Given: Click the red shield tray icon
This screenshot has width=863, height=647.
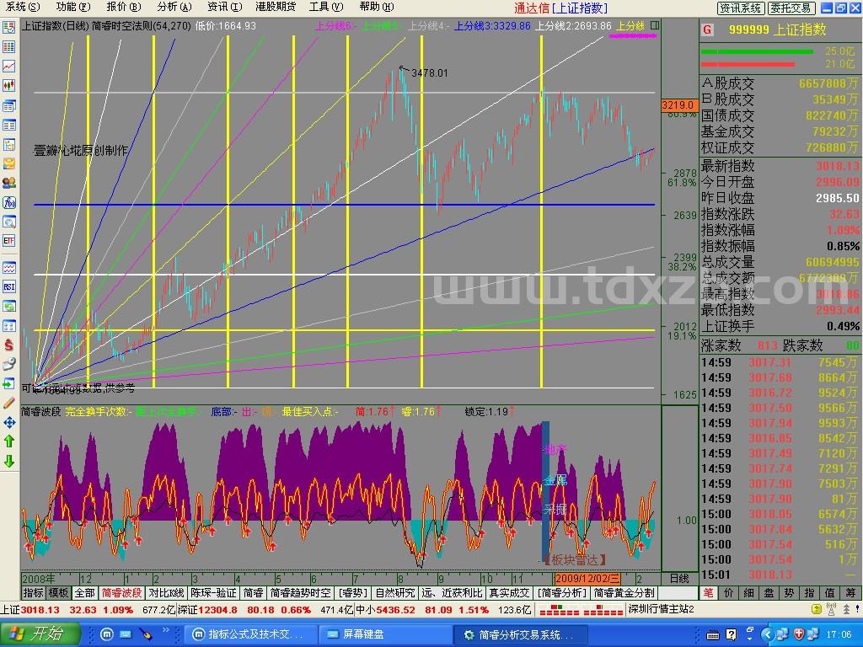Looking at the screenshot, I should [799, 634].
